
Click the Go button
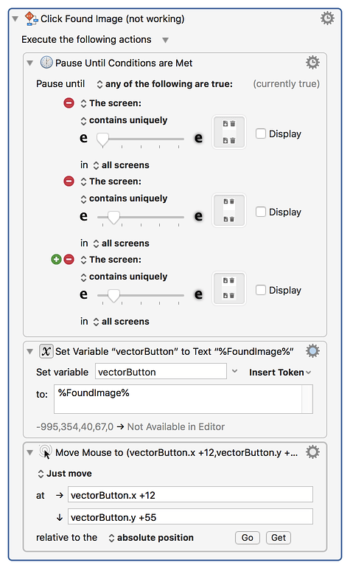pyautogui.click(x=248, y=538)
